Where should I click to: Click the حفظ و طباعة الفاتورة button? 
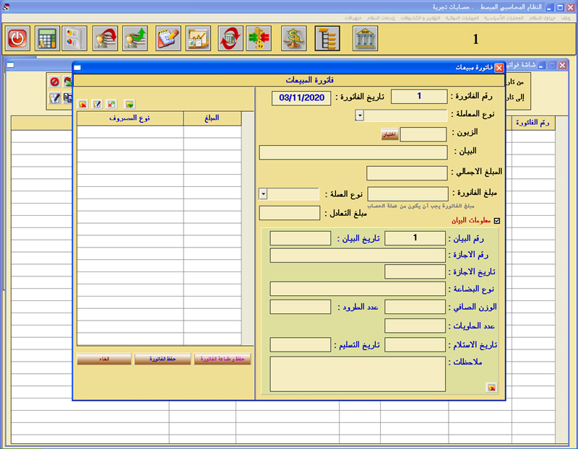click(x=222, y=359)
